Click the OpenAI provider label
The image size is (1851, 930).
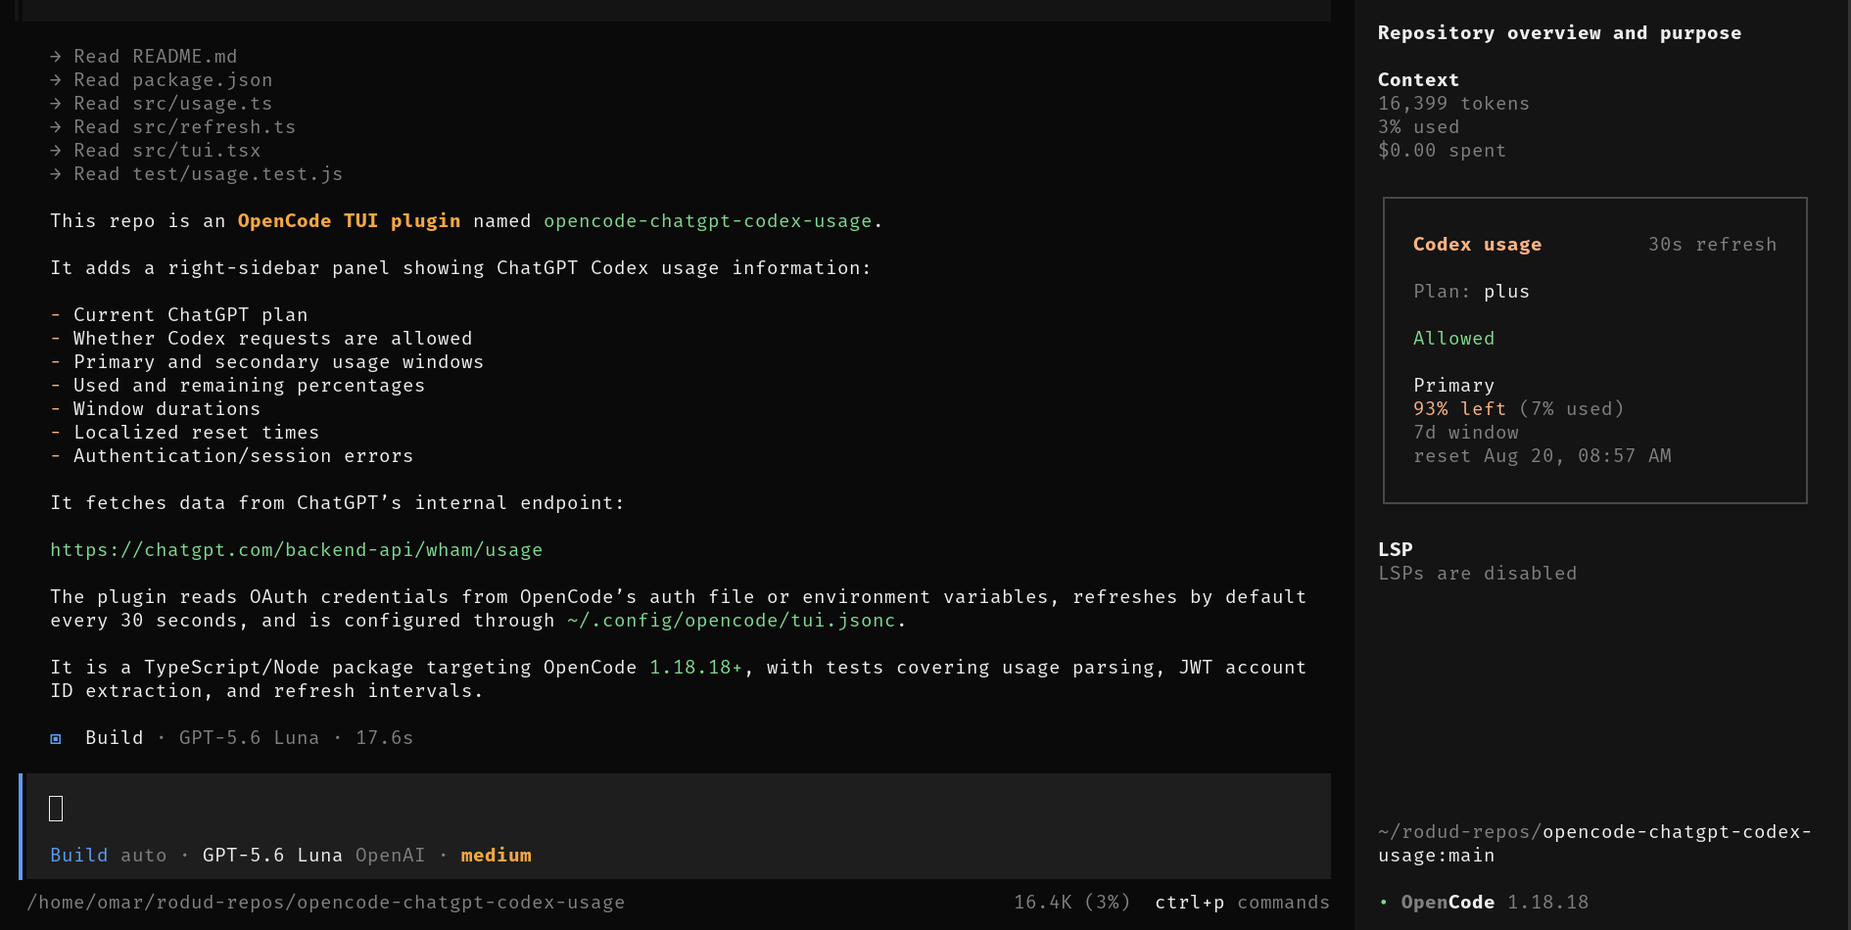pyautogui.click(x=390, y=856)
